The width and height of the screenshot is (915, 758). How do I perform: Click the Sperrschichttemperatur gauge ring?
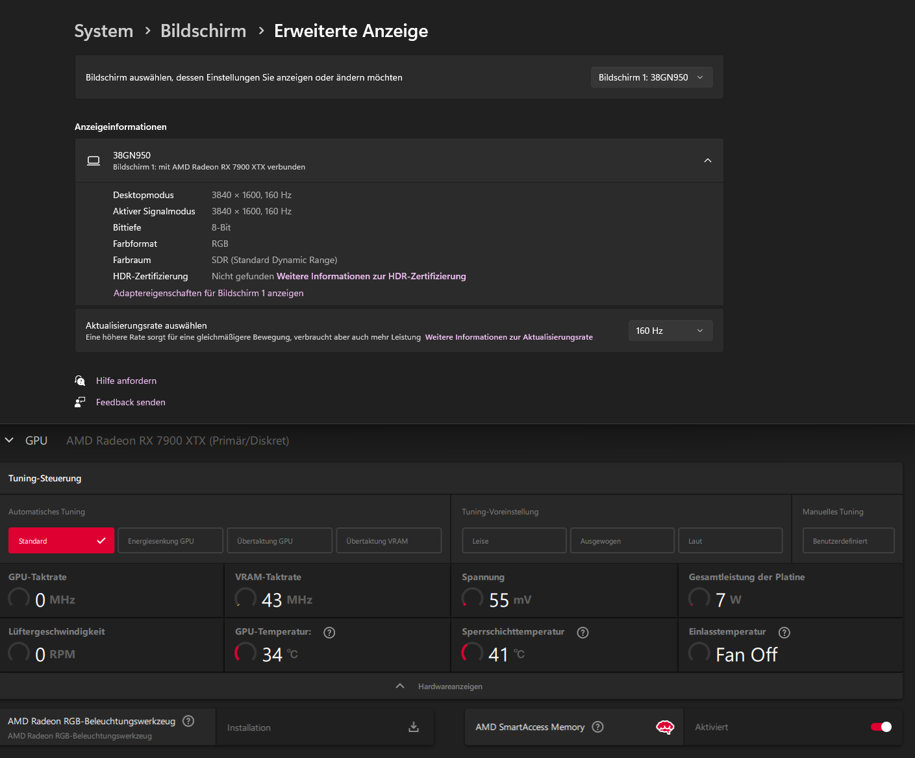472,653
